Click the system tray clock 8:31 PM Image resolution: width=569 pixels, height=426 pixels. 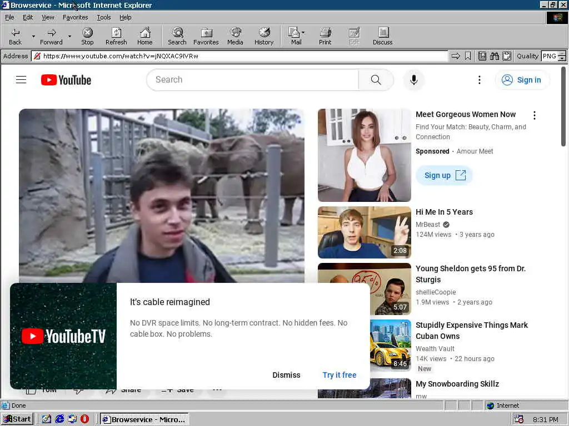point(546,419)
